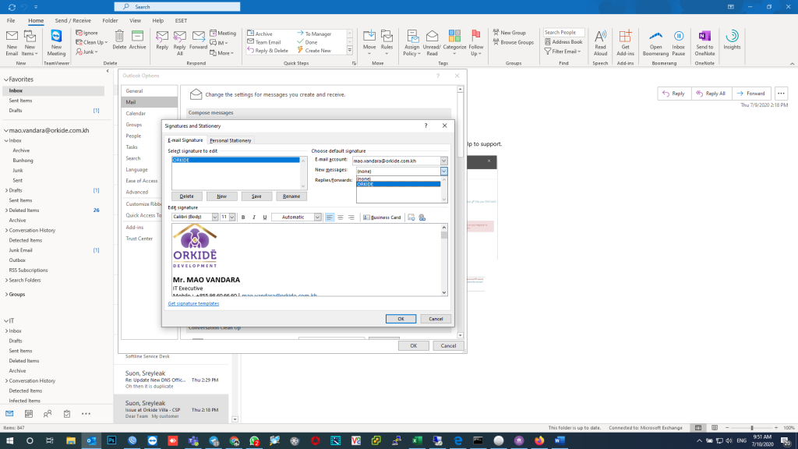This screenshot has height=449, width=798.
Task: Toggle underline formatting for signature text
Action: coord(265,217)
